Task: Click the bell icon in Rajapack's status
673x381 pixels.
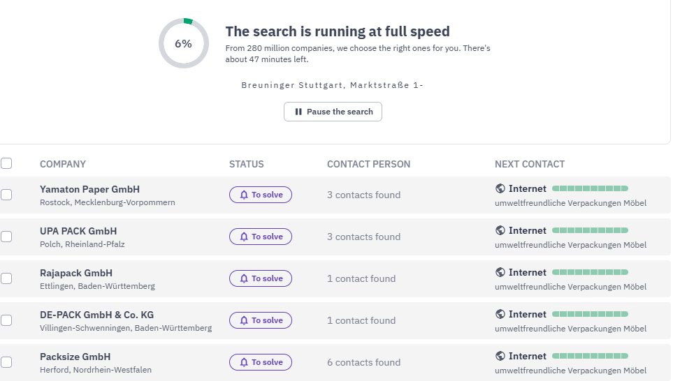Action: [x=244, y=278]
